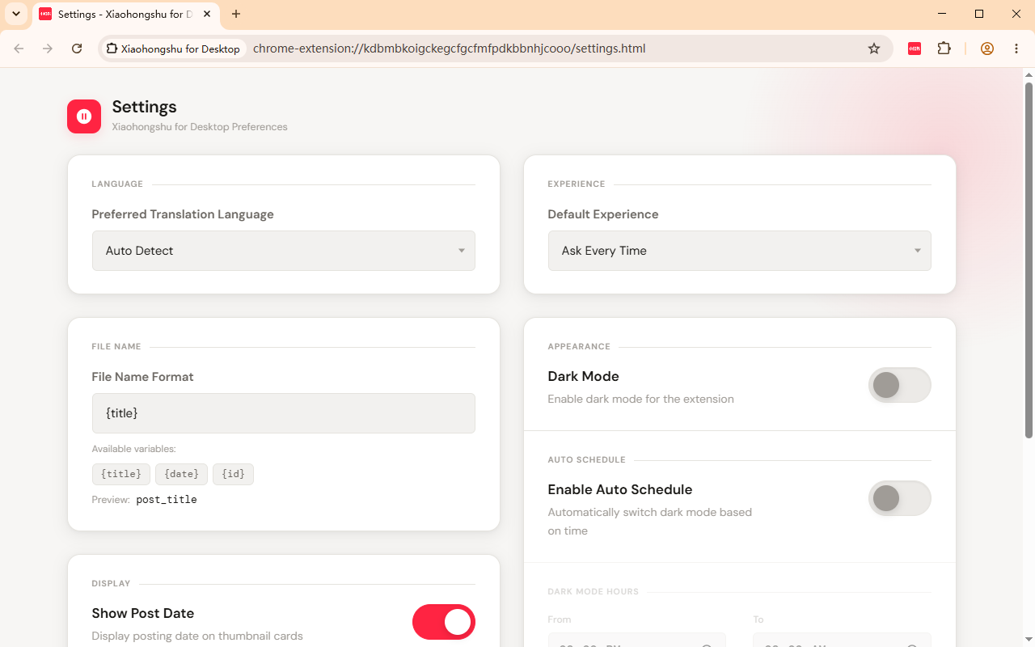Screen dimensions: 1035x647
Task: Click the "To" time label
Action: click(x=758, y=620)
